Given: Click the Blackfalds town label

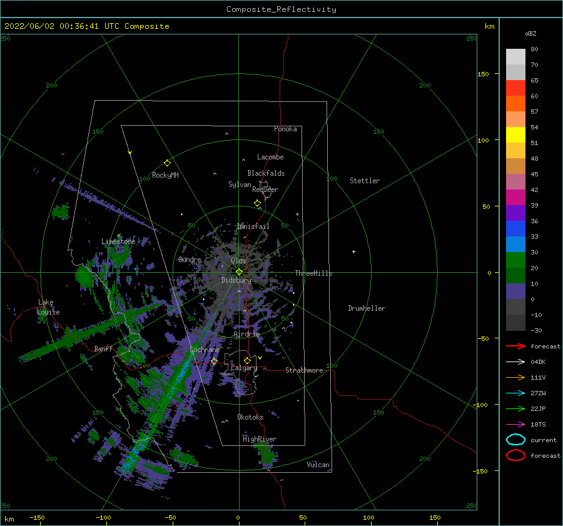Looking at the screenshot, I should [266, 173].
